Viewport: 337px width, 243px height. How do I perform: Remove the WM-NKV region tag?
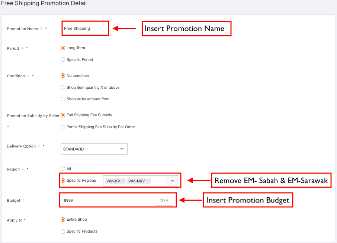point(148,181)
